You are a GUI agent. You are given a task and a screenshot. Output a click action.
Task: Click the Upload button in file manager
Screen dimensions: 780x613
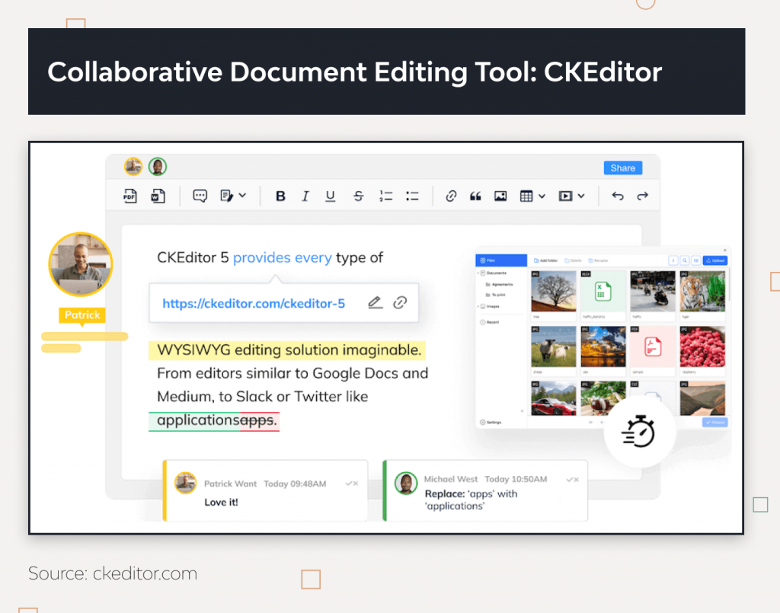pos(715,260)
